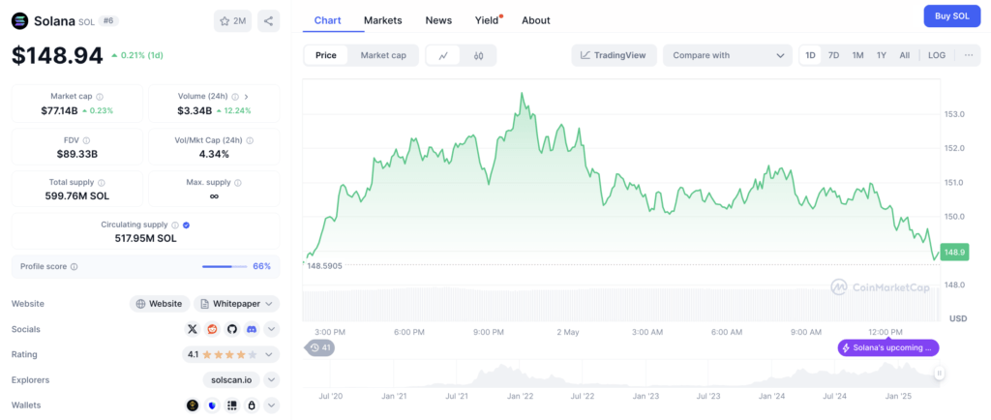991x420 pixels.
Task: Expand the Socials list chevron
Action: [271, 329]
